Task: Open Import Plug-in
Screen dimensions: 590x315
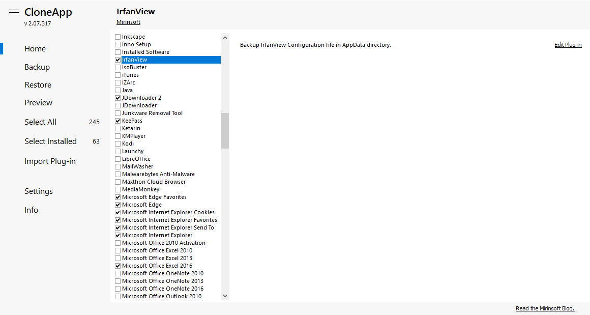Action: 50,161
